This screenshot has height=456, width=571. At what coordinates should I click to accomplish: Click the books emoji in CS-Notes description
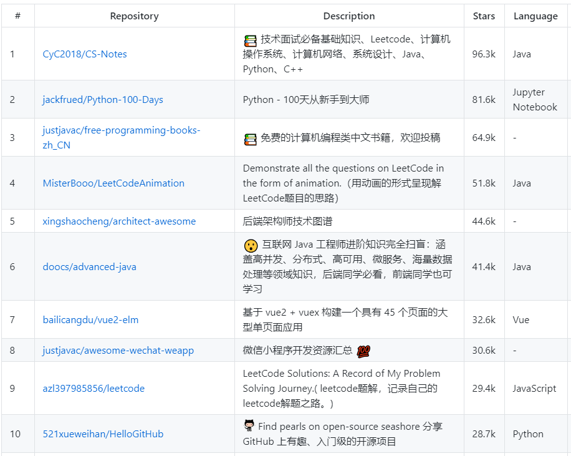(x=250, y=41)
